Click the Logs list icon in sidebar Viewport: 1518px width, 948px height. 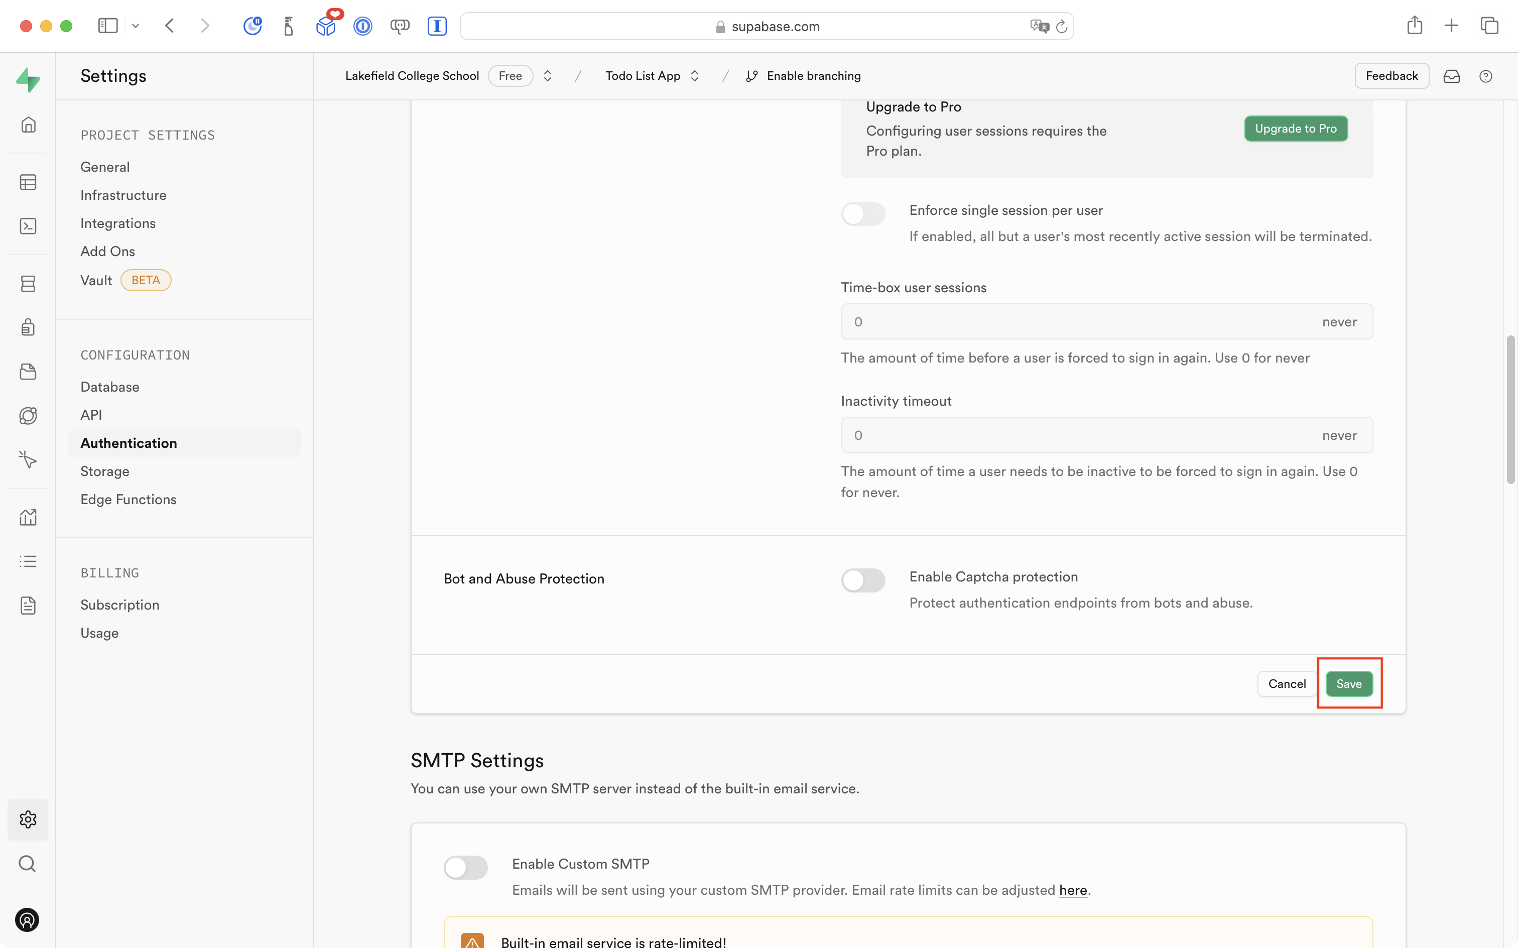(28, 561)
